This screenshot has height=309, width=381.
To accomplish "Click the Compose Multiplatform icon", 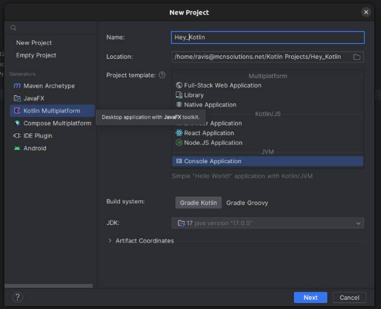I will pos(17,123).
